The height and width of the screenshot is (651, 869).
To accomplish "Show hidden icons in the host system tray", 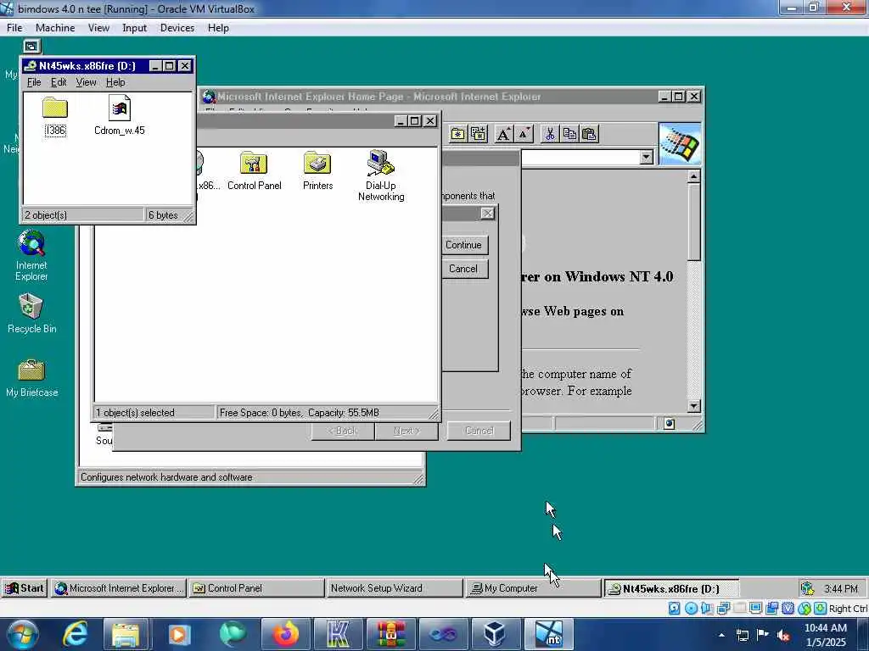I will [x=721, y=636].
